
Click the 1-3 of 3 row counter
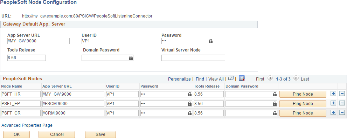click(x=283, y=79)
